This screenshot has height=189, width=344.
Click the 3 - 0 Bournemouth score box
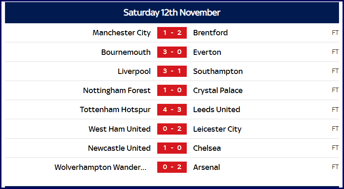[x=172, y=52]
